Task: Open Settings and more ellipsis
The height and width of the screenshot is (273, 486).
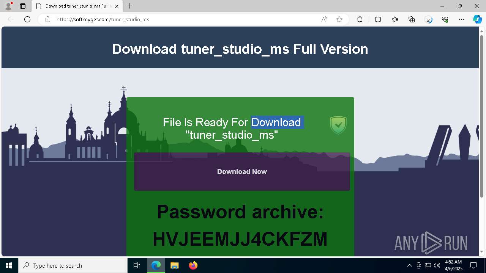Action: [462, 19]
